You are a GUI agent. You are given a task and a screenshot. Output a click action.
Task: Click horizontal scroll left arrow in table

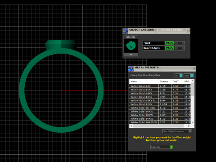[131, 126]
